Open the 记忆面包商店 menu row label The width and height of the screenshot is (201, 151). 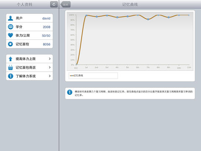26,68
